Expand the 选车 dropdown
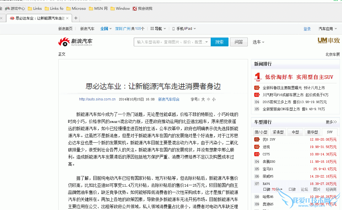The image size is (342, 210). click(258, 42)
